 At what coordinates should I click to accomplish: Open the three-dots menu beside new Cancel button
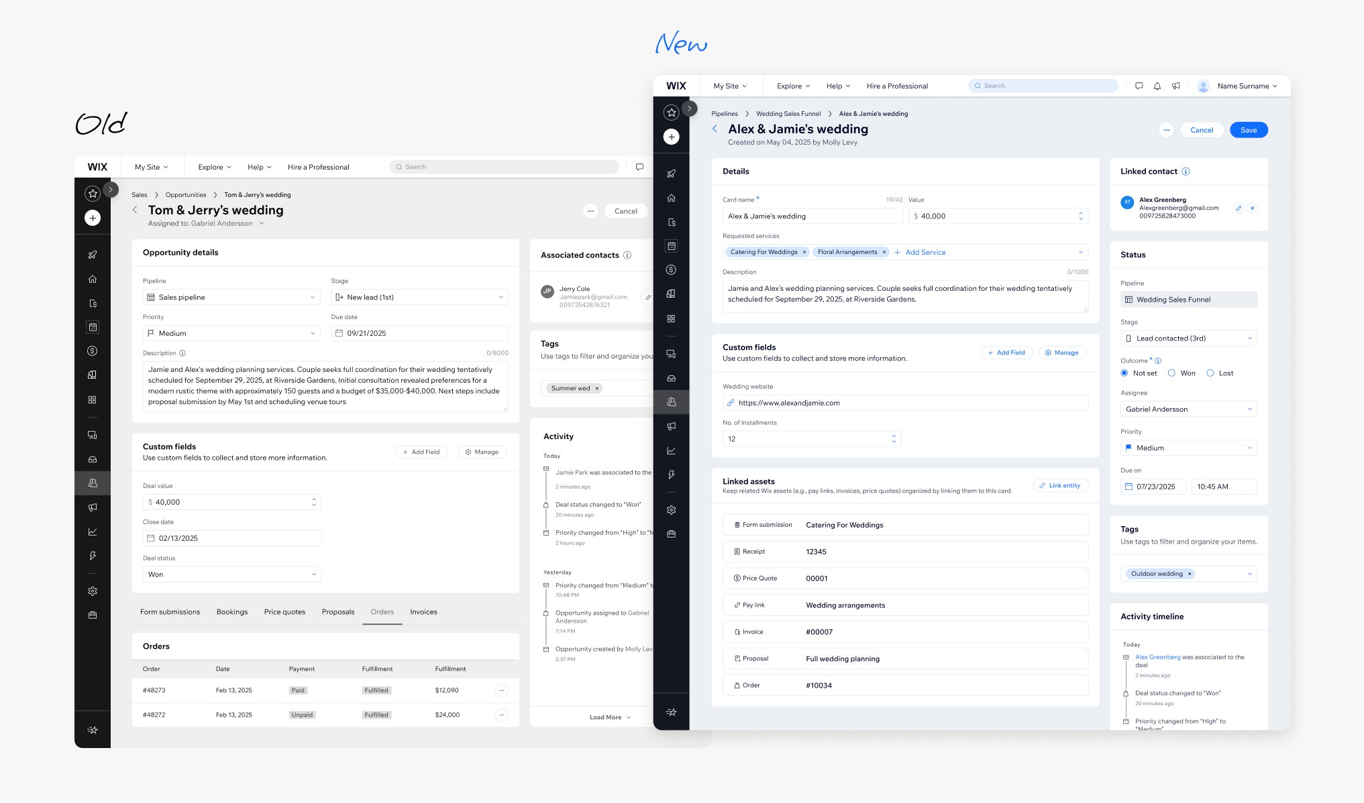click(1166, 130)
